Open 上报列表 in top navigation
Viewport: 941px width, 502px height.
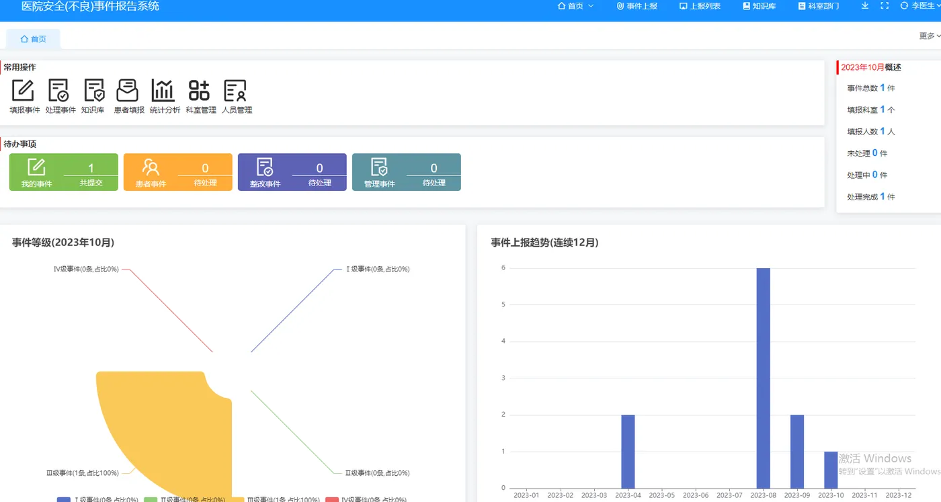click(700, 6)
